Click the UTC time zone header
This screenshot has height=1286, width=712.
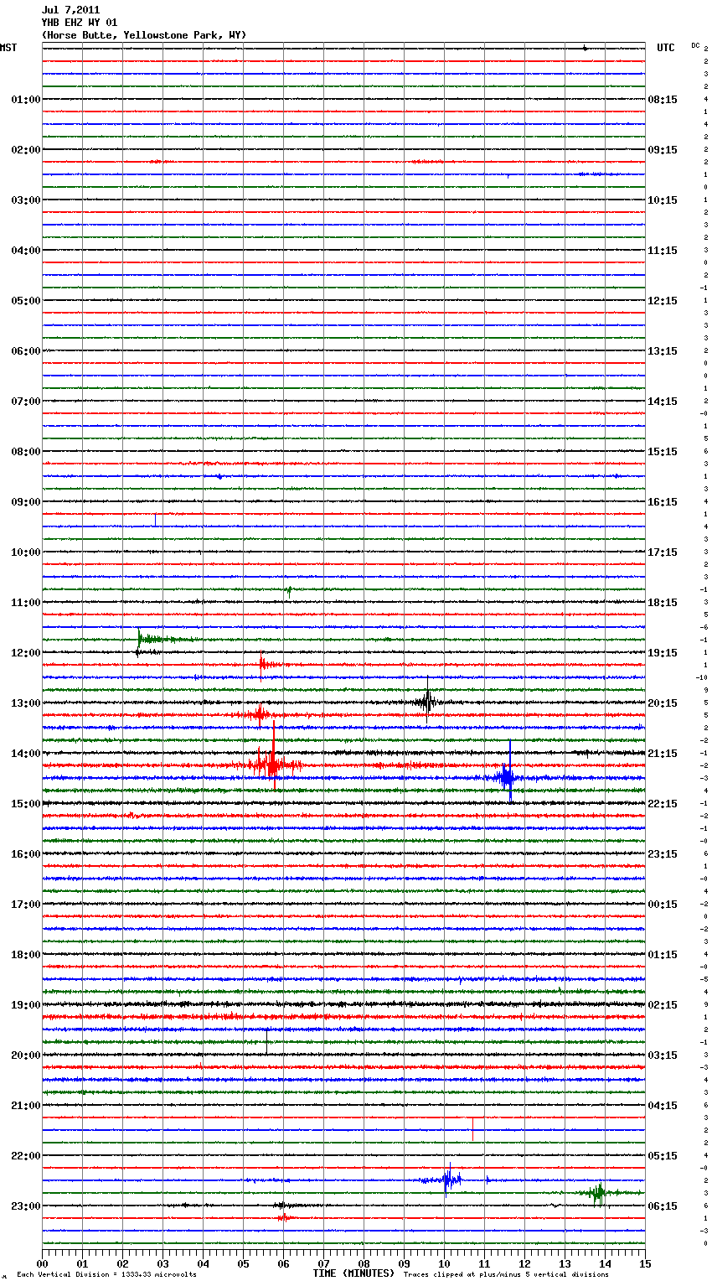click(665, 48)
